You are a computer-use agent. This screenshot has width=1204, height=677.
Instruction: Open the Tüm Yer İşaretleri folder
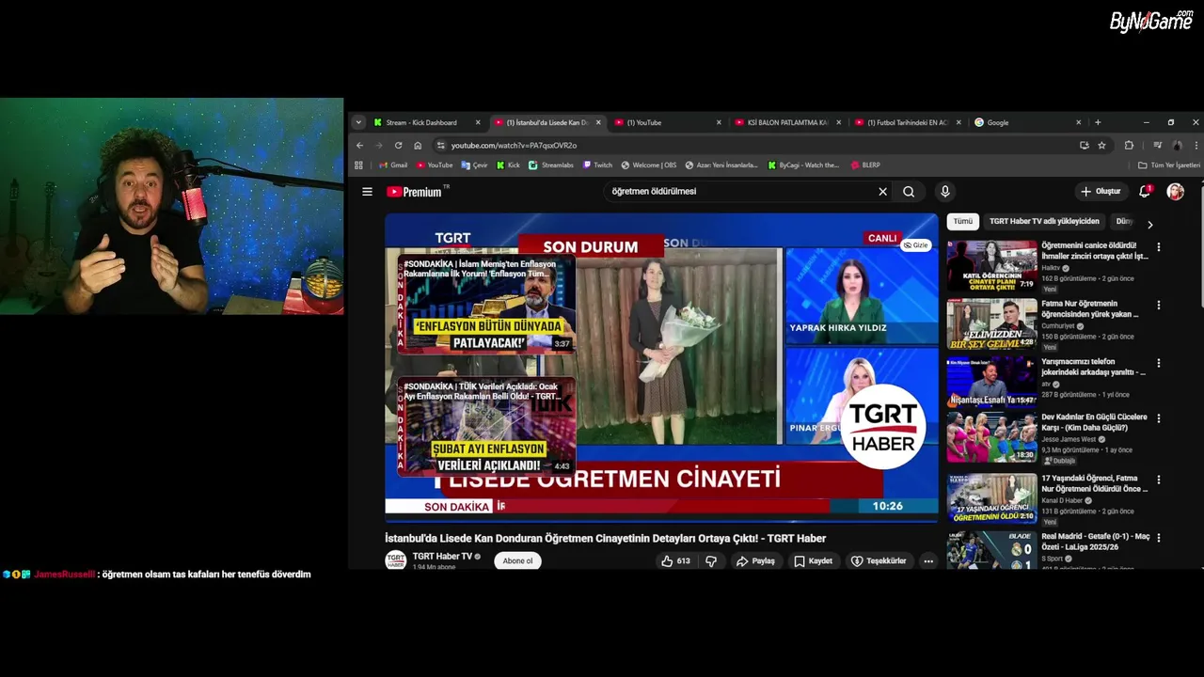pos(1169,165)
